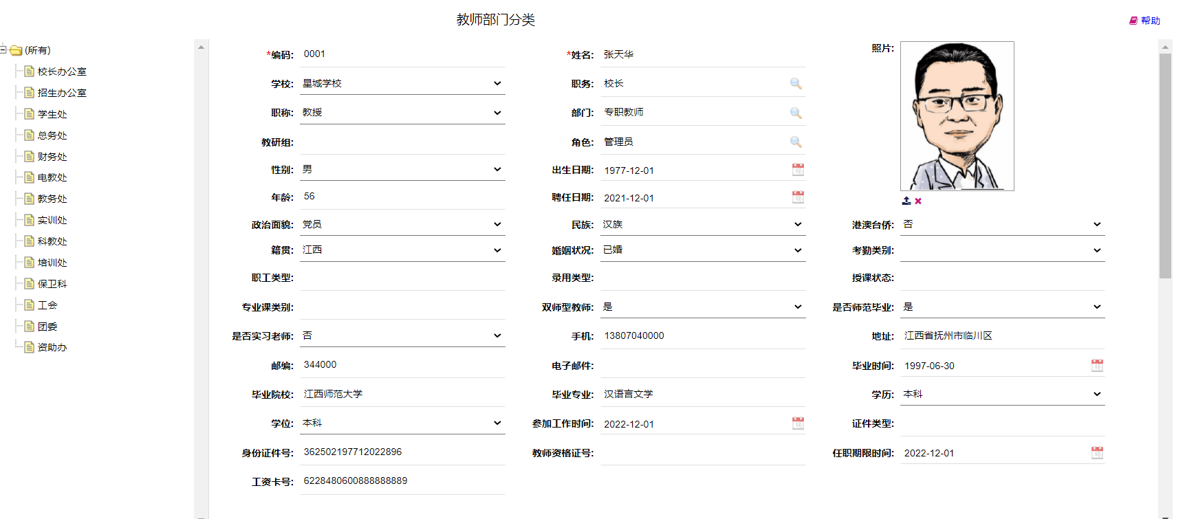Click the search icon in 角色 field

pyautogui.click(x=796, y=142)
